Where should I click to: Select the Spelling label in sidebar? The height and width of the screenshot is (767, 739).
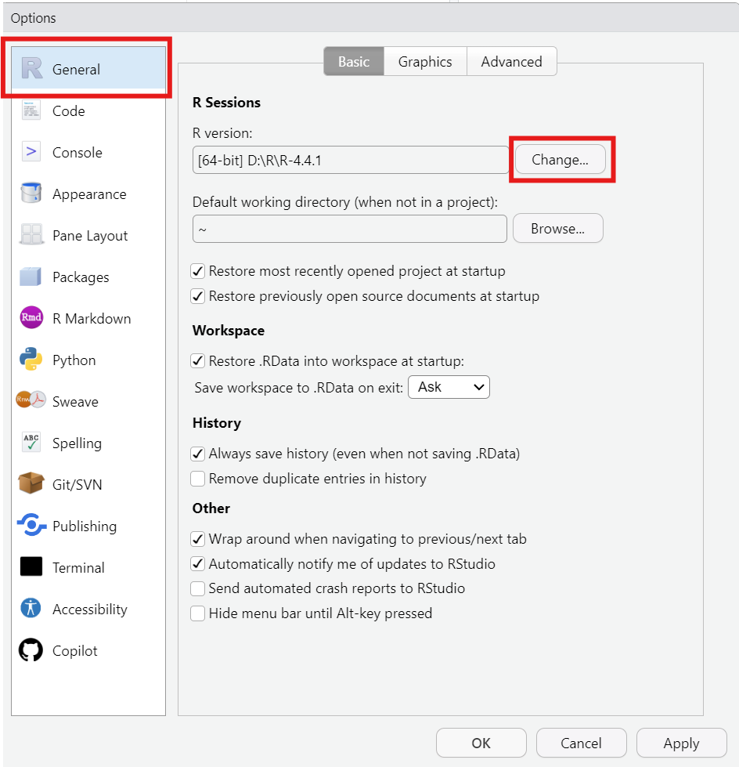pos(77,443)
